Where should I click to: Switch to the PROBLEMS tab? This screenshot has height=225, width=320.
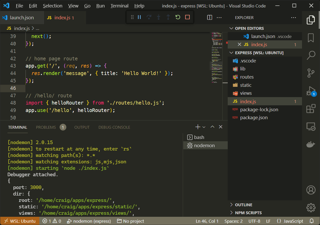pyautogui.click(x=46, y=127)
